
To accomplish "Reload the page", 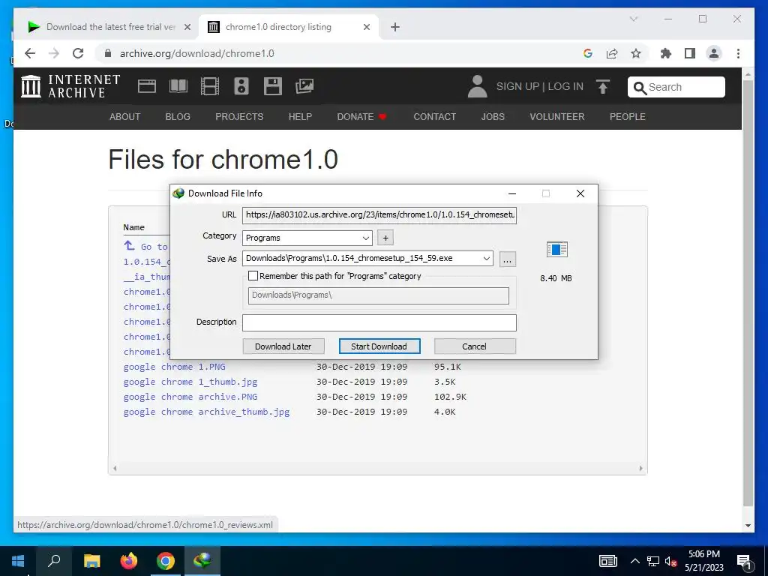I will point(78,53).
